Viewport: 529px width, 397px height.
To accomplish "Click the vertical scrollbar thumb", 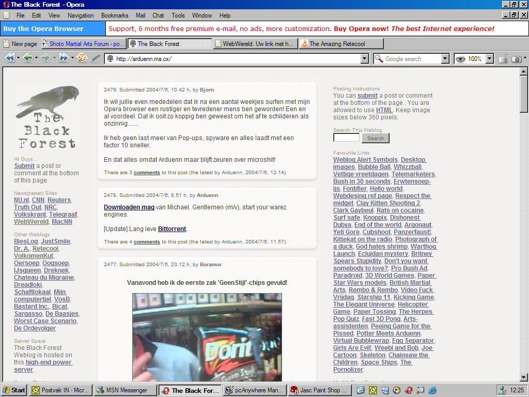I will [523, 94].
